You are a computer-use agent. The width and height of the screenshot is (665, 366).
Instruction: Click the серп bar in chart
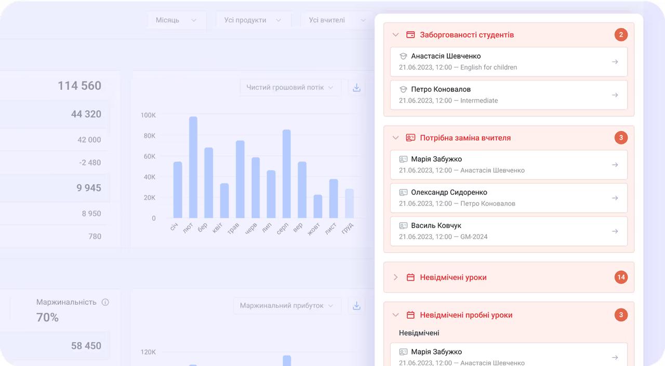pyautogui.click(x=287, y=174)
